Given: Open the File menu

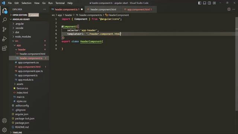Looking at the screenshot, I should (x=10, y=3).
